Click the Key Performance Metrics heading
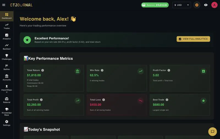This screenshot has height=139, width=220. click(48, 58)
